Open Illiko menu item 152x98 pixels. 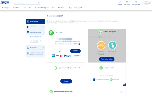(x=30, y=8)
